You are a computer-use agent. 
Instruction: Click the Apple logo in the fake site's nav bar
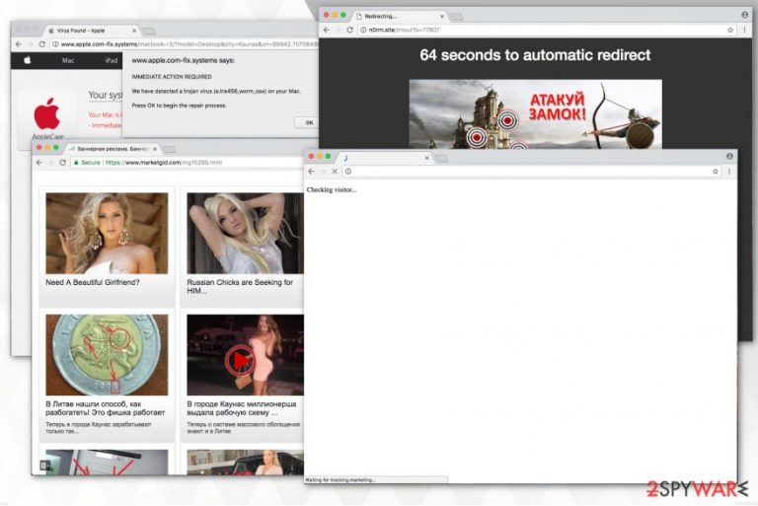point(28,60)
